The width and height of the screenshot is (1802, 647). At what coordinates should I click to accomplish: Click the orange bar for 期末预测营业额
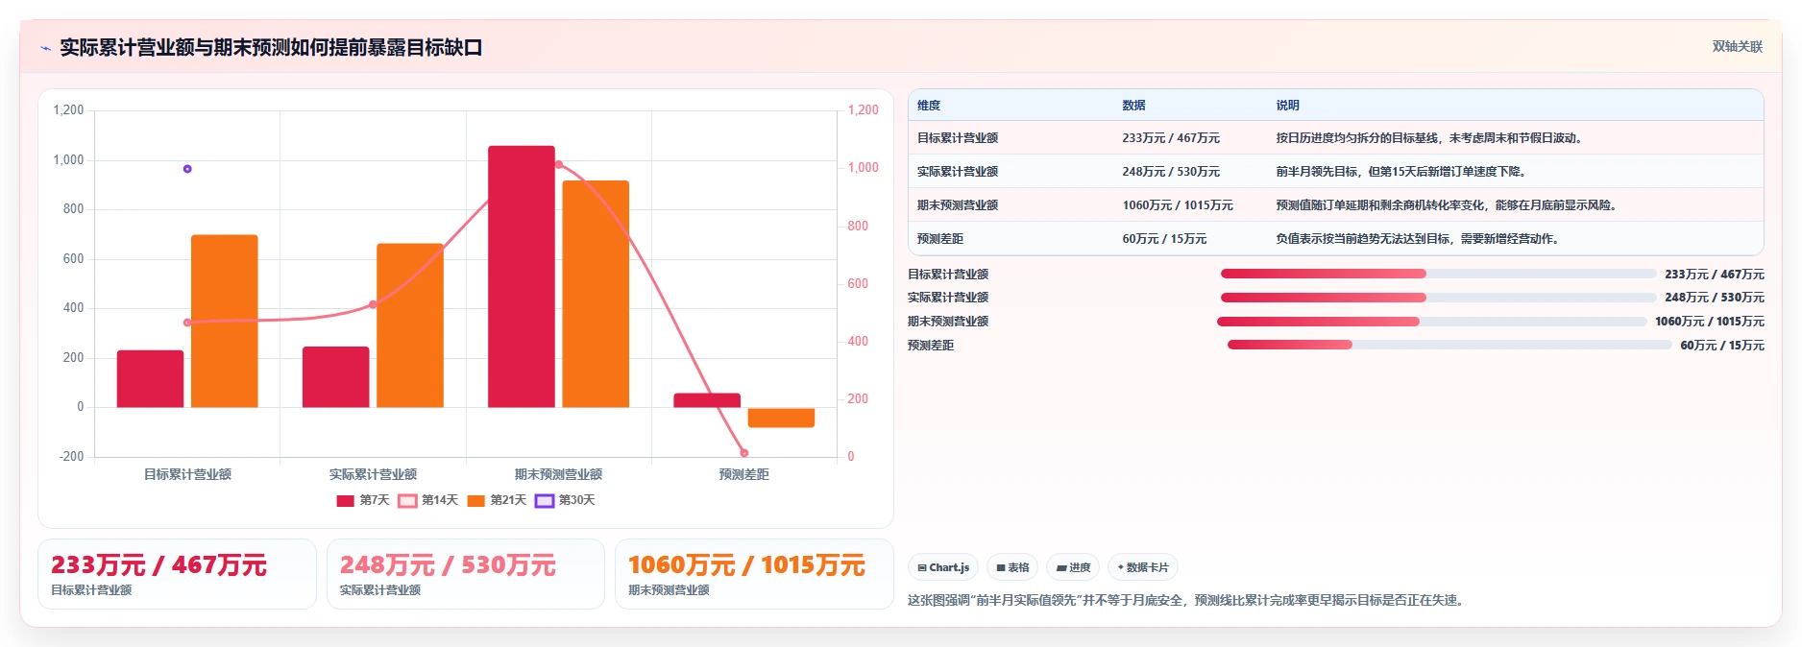(596, 294)
